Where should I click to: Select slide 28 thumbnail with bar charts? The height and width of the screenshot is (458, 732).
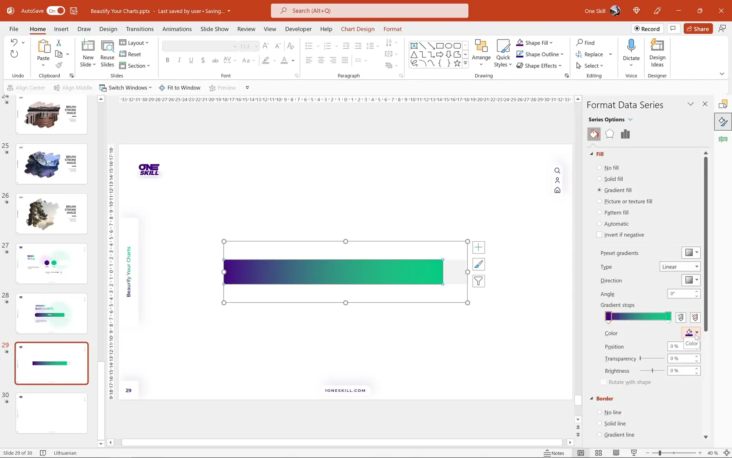pos(52,313)
